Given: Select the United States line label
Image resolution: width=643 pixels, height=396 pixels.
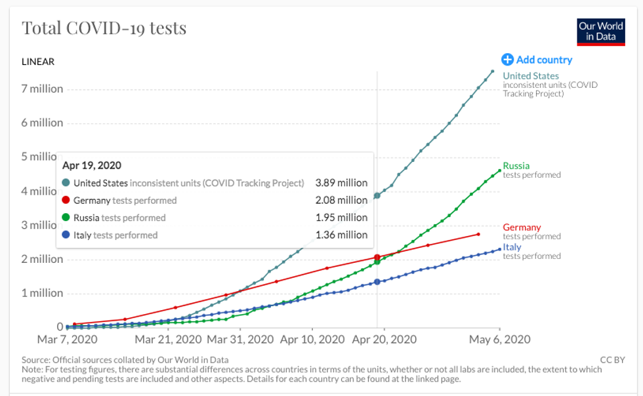Looking at the screenshot, I should (x=531, y=76).
